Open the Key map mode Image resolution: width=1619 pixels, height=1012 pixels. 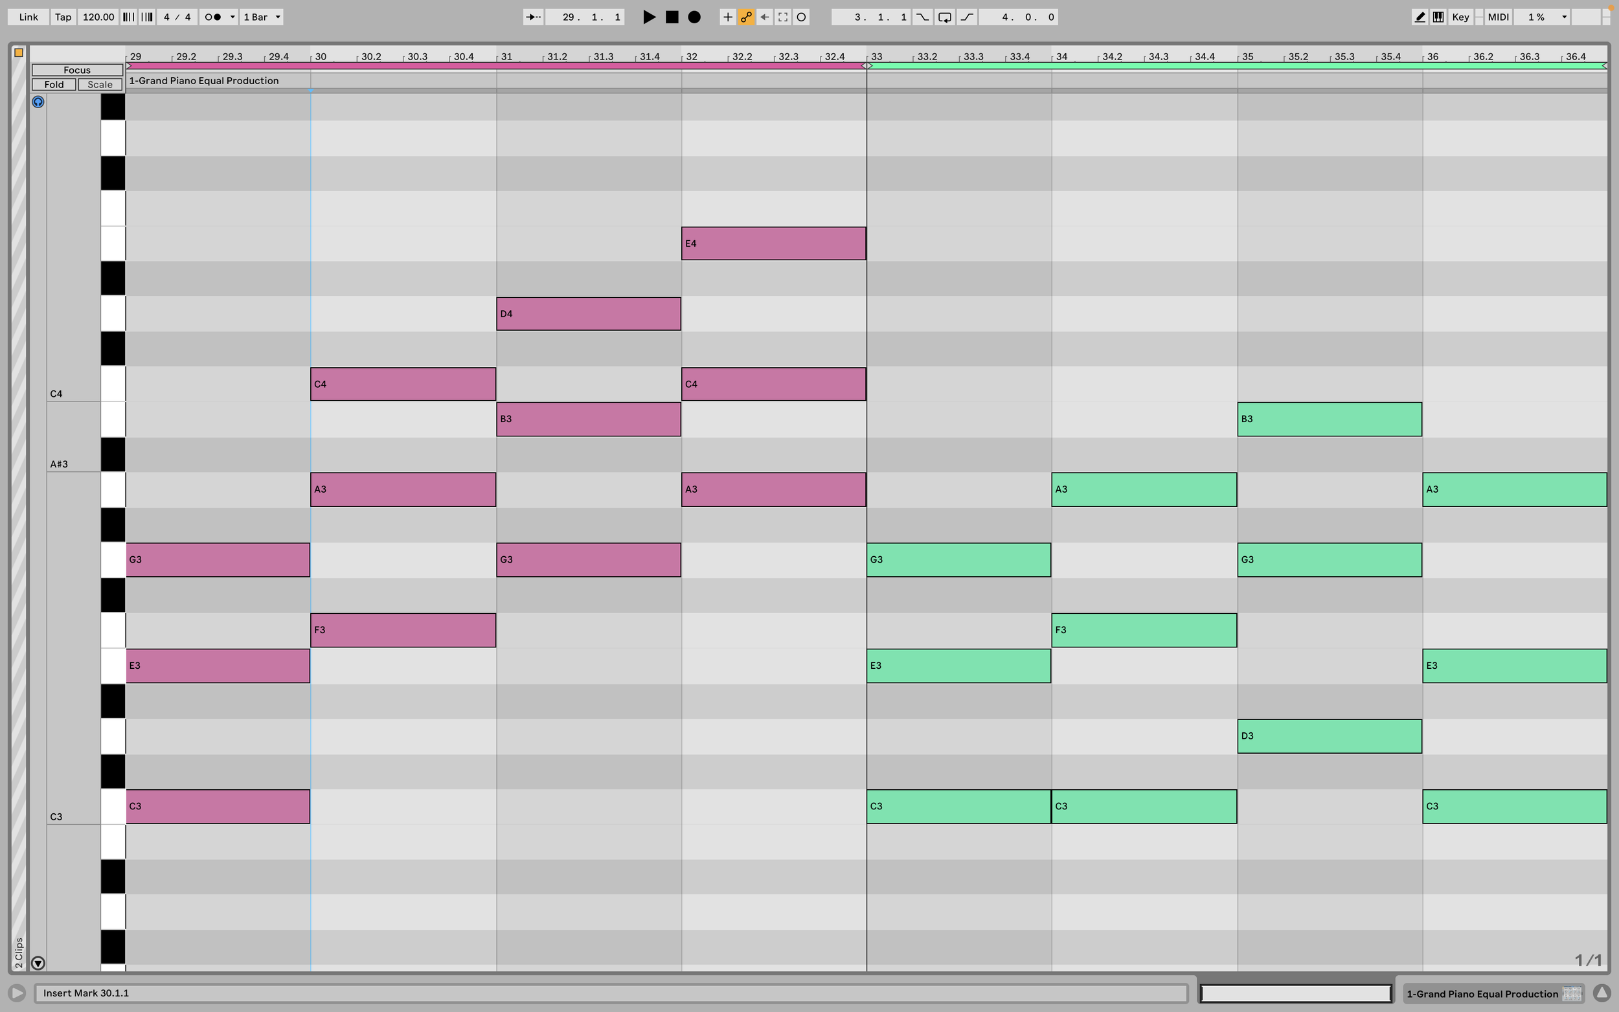tap(1460, 17)
